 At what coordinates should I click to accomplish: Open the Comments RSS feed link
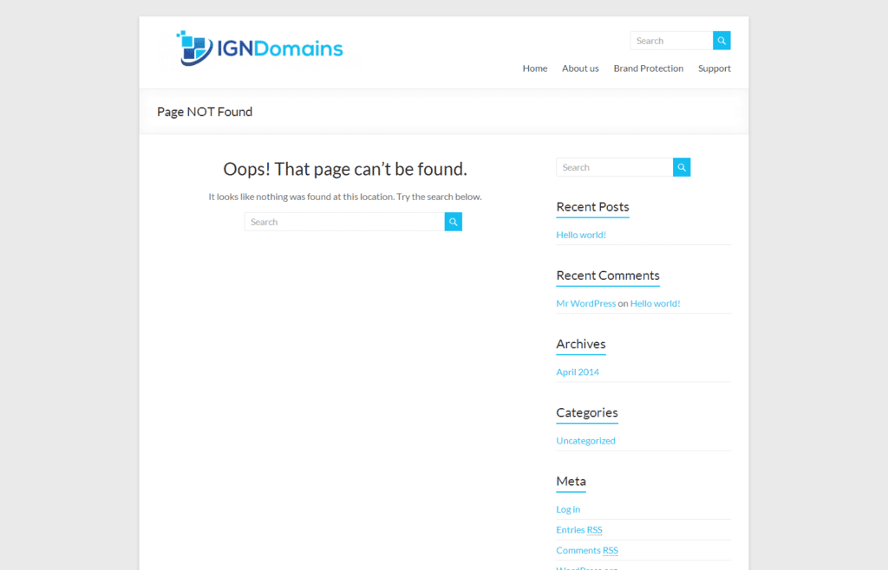(x=586, y=550)
